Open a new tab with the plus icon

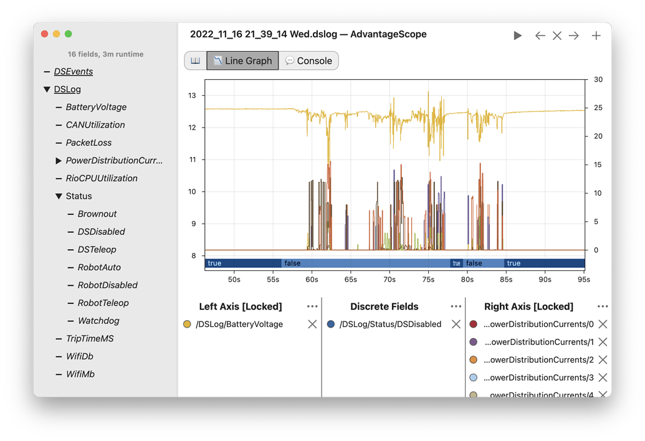(x=596, y=36)
